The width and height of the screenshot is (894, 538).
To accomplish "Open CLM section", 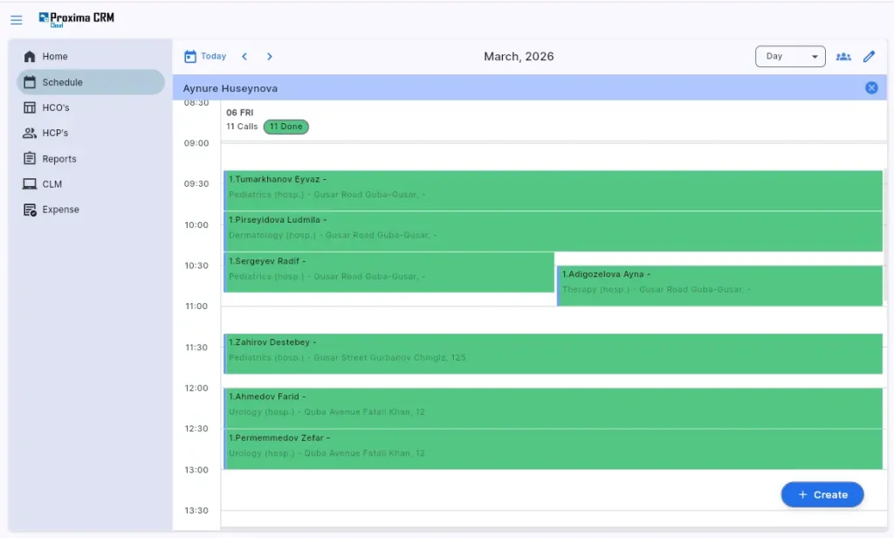I will click(x=91, y=183).
